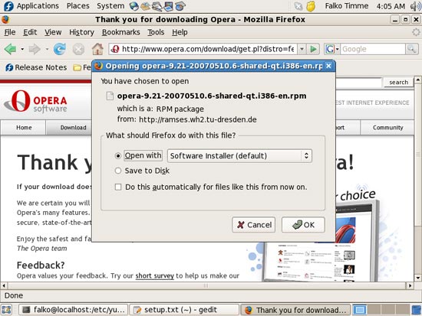Click the Stop loading button
The width and height of the screenshot is (422, 316).
[x=78, y=49]
